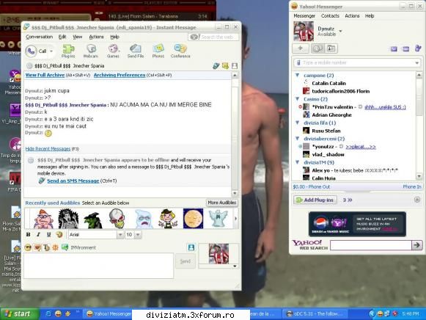Open the Games icon
The height and width of the screenshot is (320, 426).
(113, 51)
